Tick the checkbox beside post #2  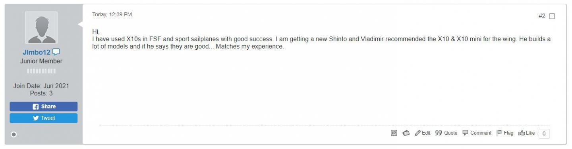pyautogui.click(x=552, y=16)
